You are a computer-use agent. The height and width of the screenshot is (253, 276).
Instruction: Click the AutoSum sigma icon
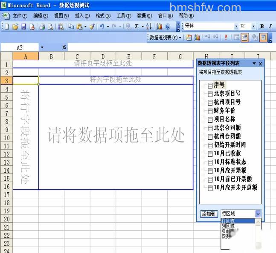click(137, 27)
